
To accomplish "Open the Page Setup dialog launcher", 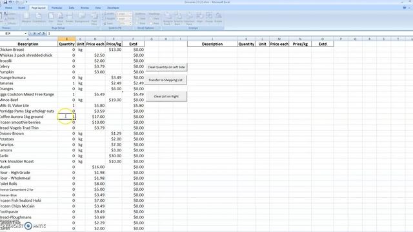I will (x=98, y=28).
